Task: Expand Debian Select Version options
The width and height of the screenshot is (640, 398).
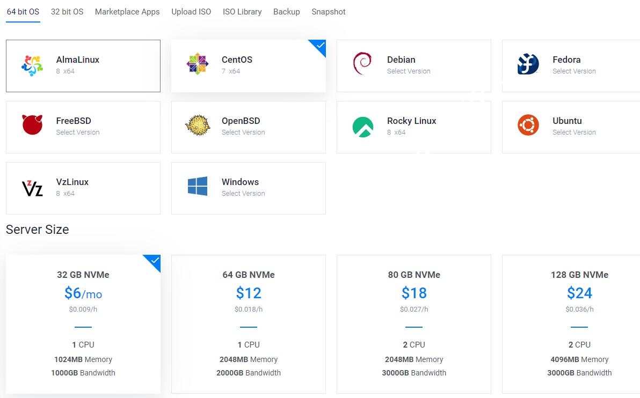Action: (409, 71)
